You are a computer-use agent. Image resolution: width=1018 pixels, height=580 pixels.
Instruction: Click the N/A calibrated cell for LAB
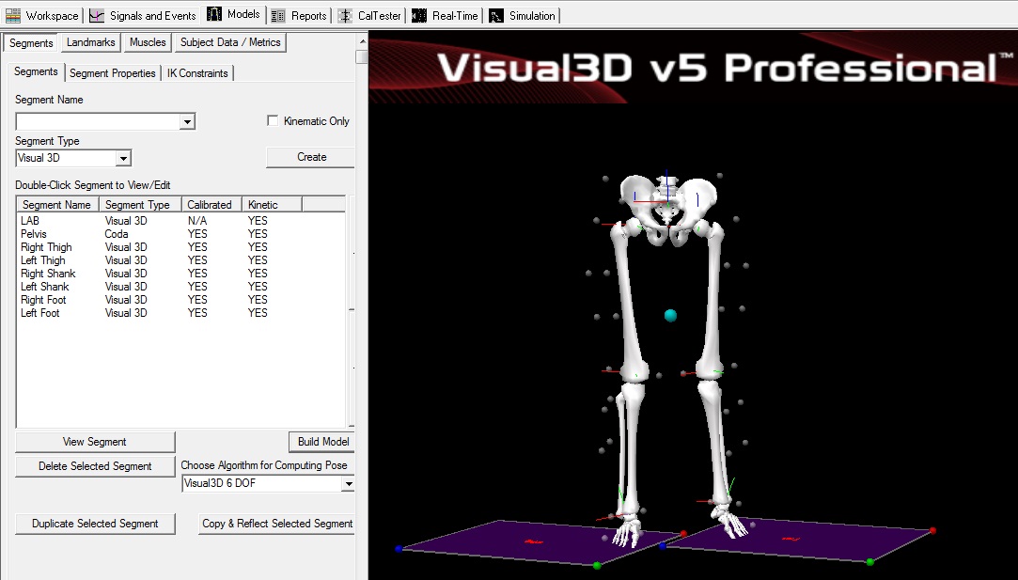[x=197, y=221]
